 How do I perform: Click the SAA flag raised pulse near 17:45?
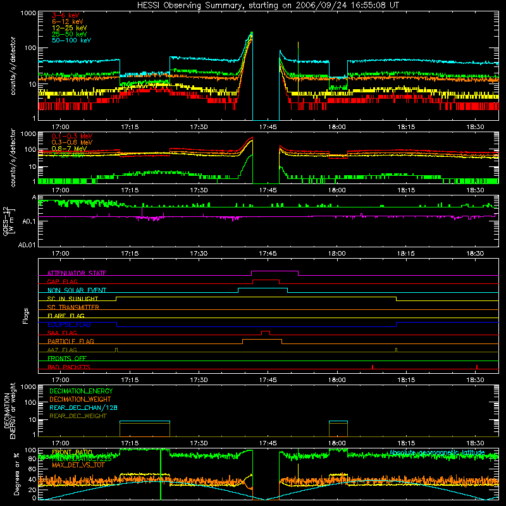pos(266,333)
